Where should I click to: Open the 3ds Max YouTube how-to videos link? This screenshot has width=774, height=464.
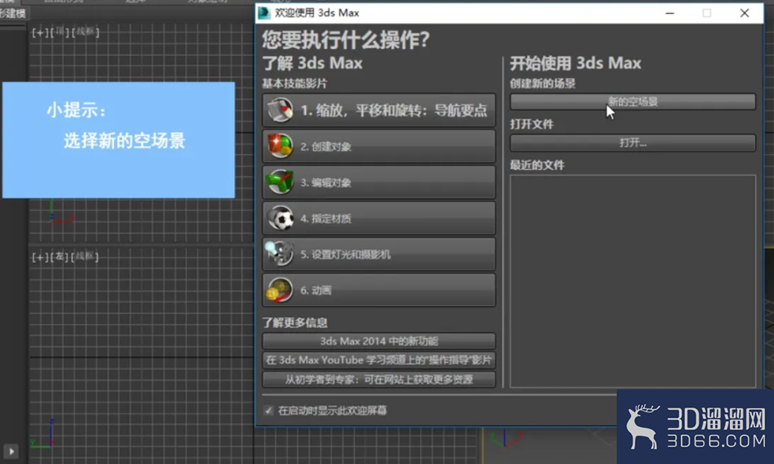(x=378, y=360)
